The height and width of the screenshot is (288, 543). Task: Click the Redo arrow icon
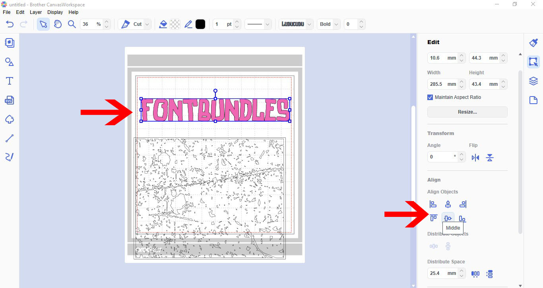tap(23, 24)
